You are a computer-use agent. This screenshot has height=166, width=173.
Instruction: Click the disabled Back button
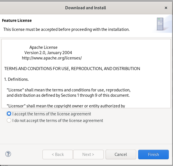58,155
